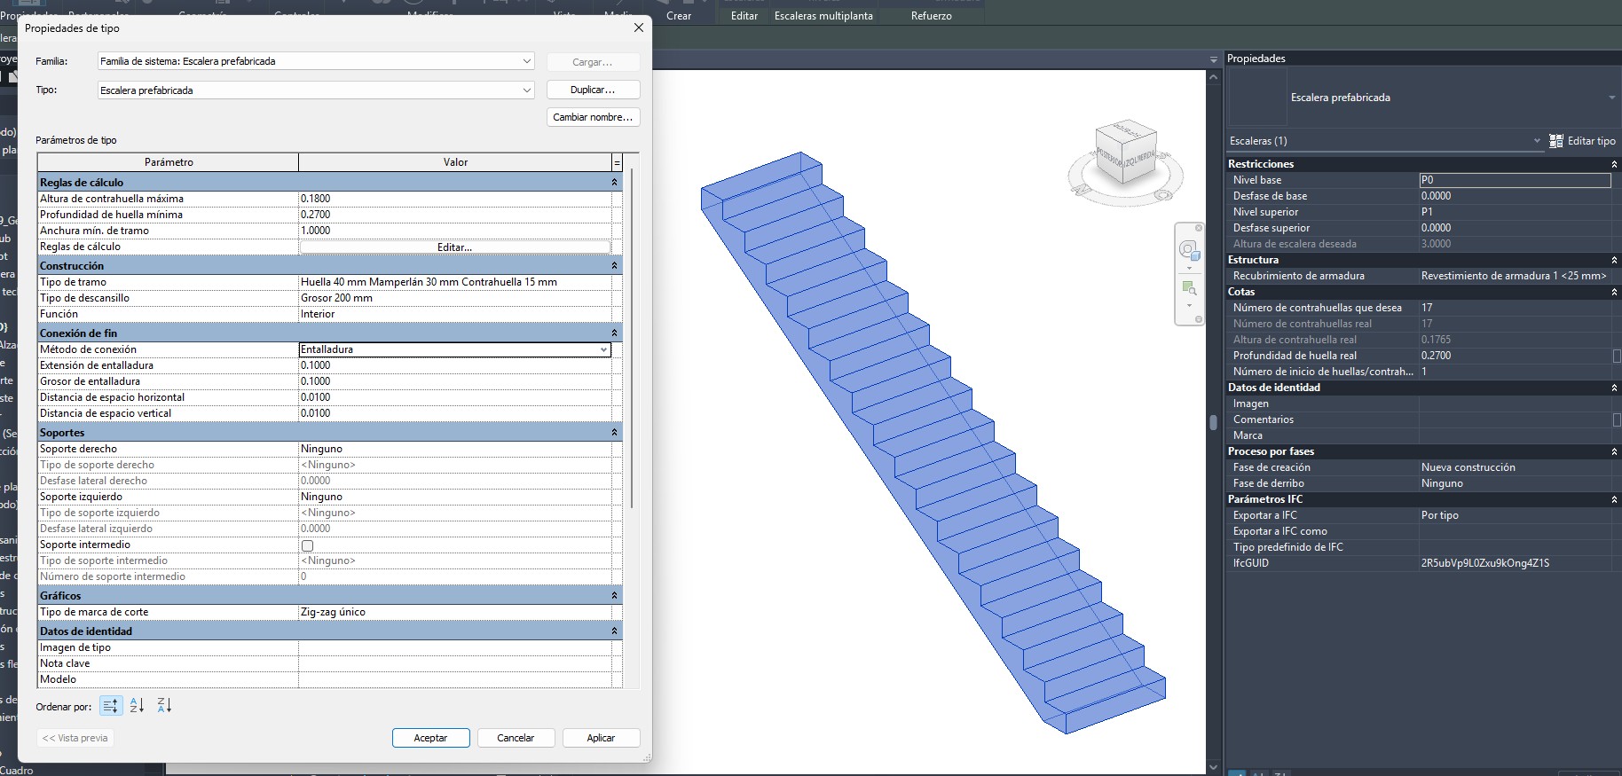Collapse the Reglas de cálculo section
Viewport: 1622px width, 776px height.
click(614, 183)
